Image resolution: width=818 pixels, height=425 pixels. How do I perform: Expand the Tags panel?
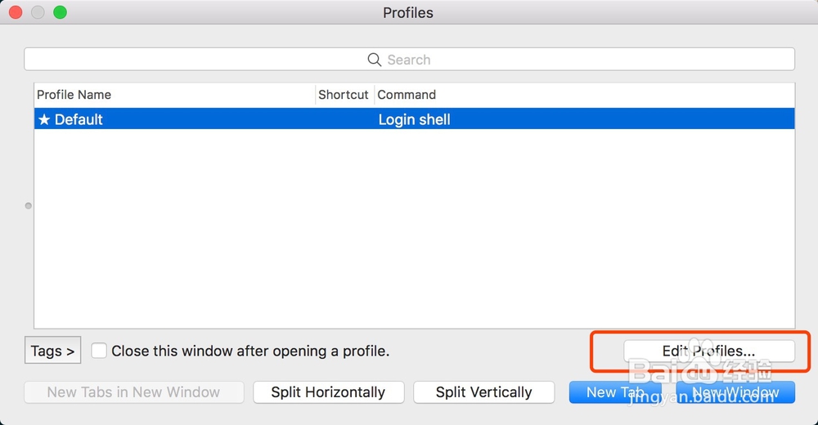(52, 351)
